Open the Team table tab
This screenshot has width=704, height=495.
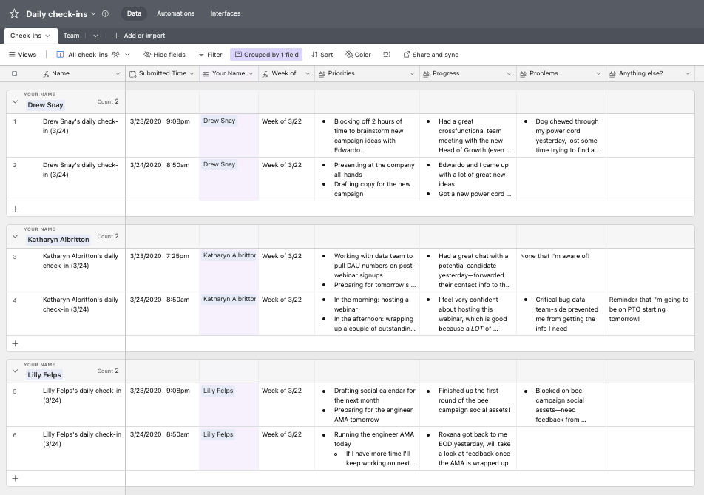[71, 36]
